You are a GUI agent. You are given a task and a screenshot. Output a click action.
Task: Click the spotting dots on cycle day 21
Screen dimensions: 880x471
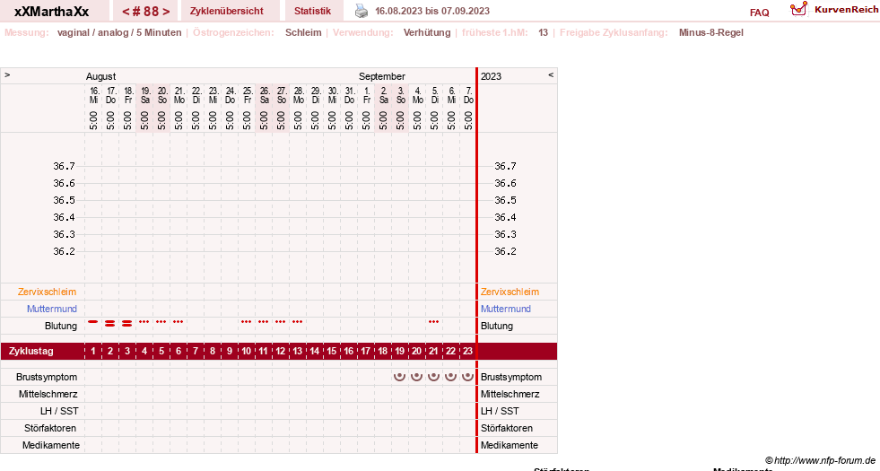click(433, 322)
